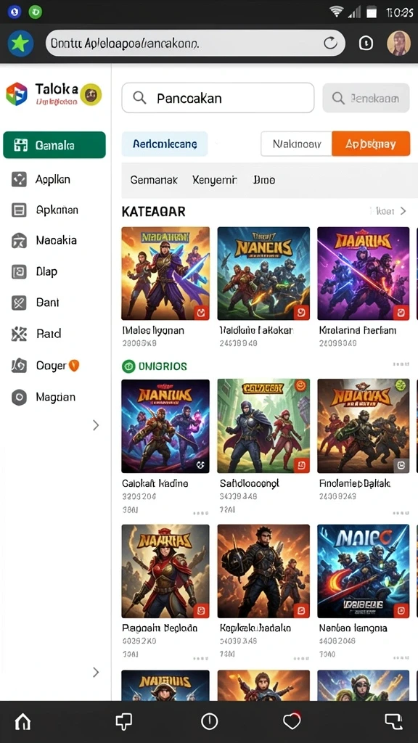Expand the lower sidebar chevron arrow
Image resolution: width=418 pixels, height=743 pixels.
(x=96, y=672)
